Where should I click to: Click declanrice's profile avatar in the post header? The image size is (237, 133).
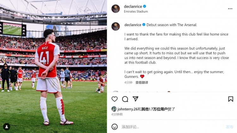click(x=116, y=9)
